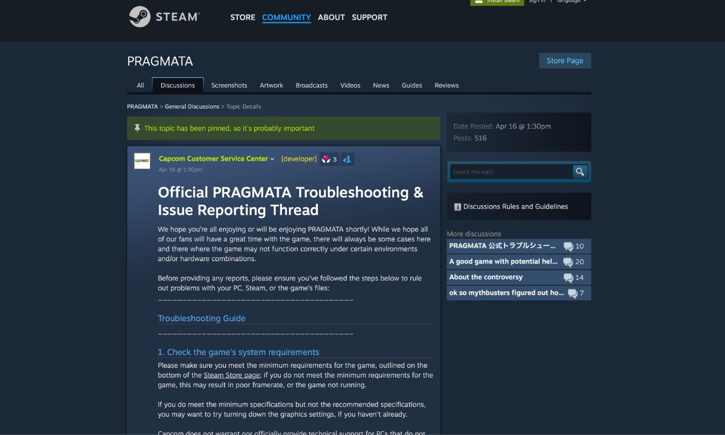Click the award reaction icon showing 3
The height and width of the screenshot is (435, 725).
(329, 159)
